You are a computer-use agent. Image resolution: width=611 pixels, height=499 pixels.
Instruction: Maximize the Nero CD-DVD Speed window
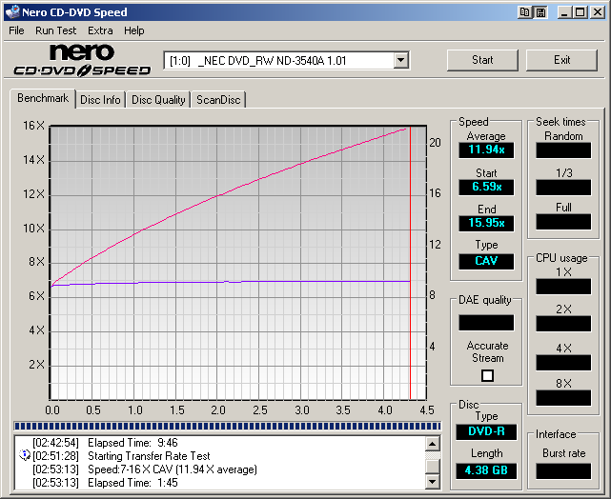[580, 12]
